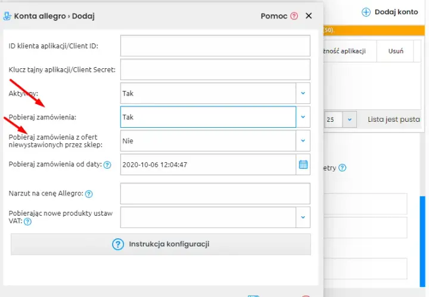The width and height of the screenshot is (429, 297).
Task: Click the blue vertical scrollbar on the right
Action: tap(422, 241)
